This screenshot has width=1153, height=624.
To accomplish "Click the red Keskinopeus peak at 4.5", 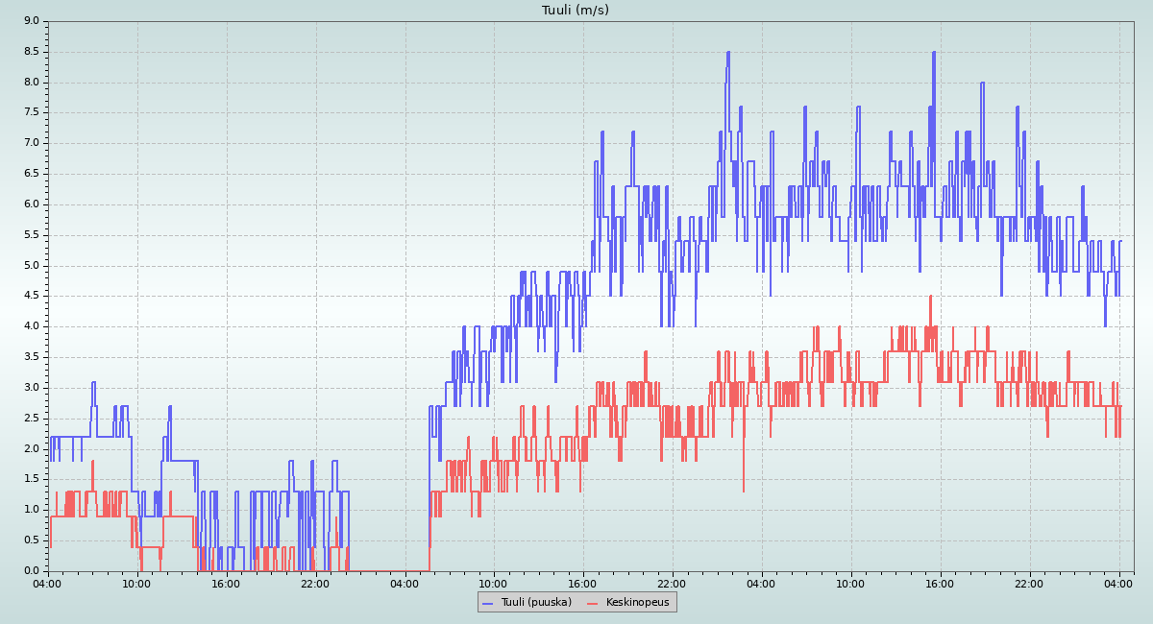I will 930,298.
